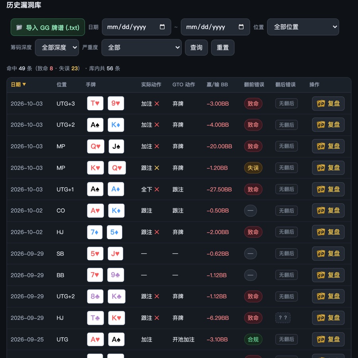Open 复盘 review for the 8♣ K♣ hand
Screen dimensions: 358x358
pyautogui.click(x=328, y=296)
